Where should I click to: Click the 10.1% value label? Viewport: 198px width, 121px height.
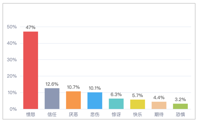[x=95, y=88]
